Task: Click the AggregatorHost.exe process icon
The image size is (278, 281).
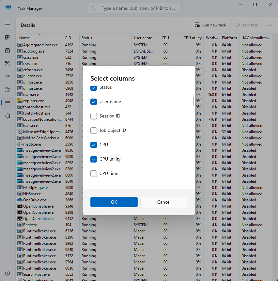Action: point(20,45)
